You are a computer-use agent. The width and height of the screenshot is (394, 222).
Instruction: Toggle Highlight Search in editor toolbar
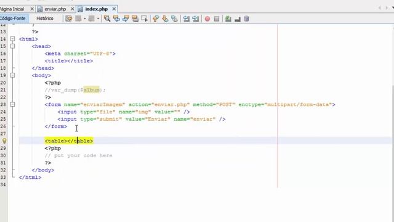point(135,18)
